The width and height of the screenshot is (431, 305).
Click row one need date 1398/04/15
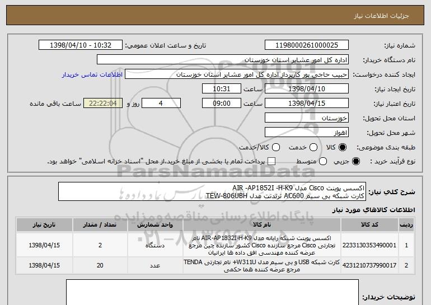click(44, 245)
